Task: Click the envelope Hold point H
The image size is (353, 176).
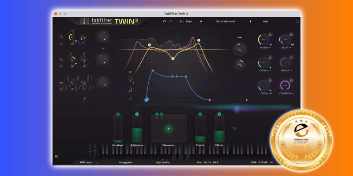Action: coord(186,77)
